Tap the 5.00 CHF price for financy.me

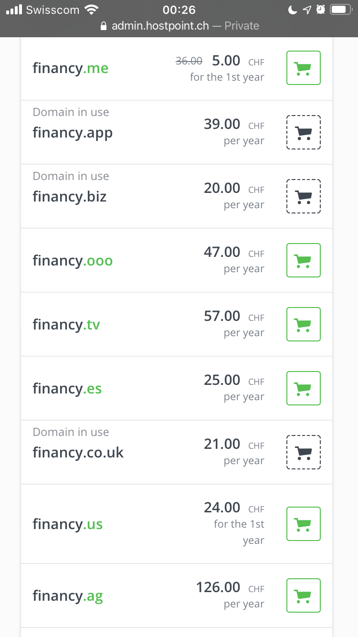[x=226, y=61]
